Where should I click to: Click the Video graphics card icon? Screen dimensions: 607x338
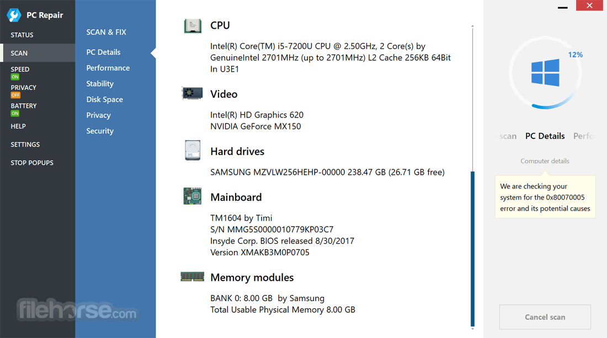point(192,94)
